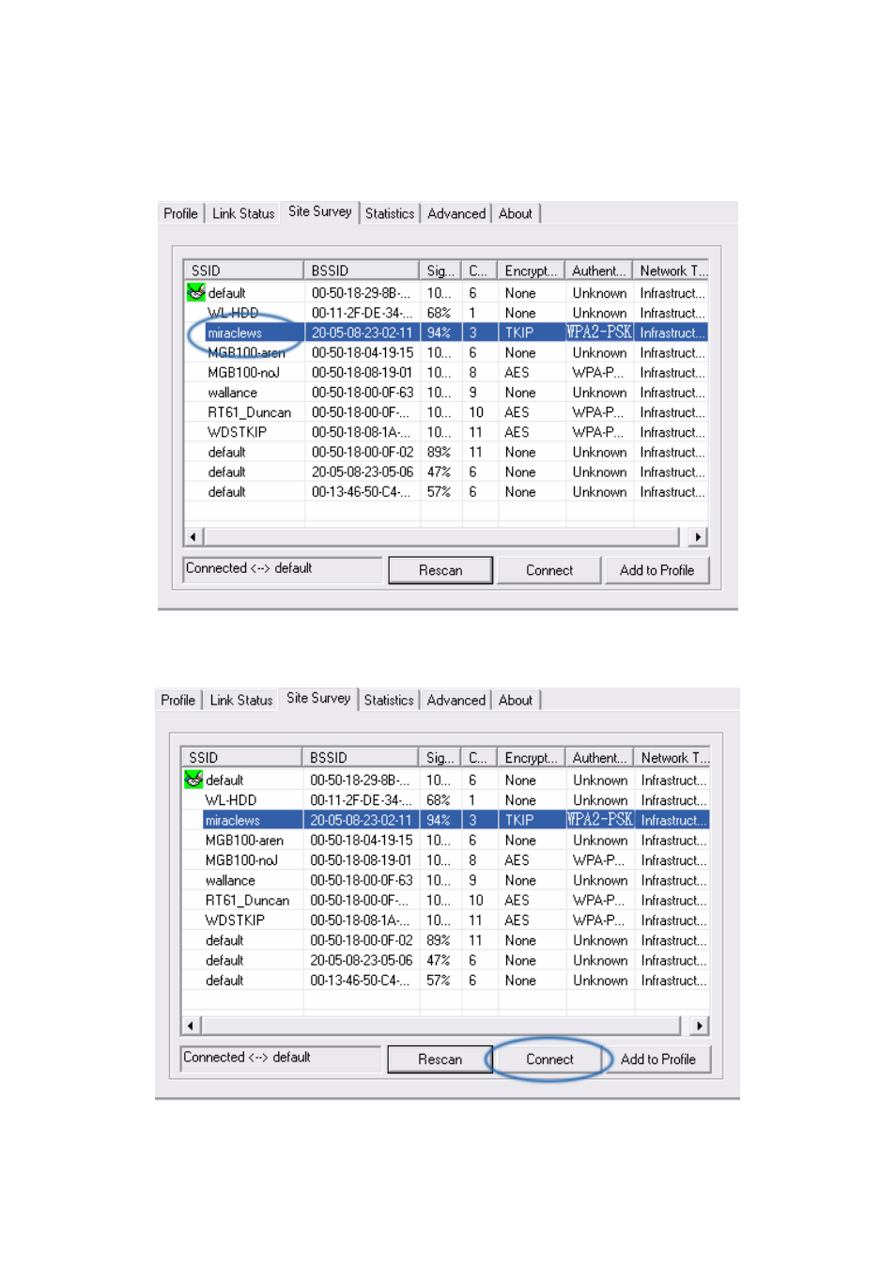This screenshot has width=896, height=1268.
Task: Select the WDSTKIP network in upper window
Action: click(x=446, y=432)
